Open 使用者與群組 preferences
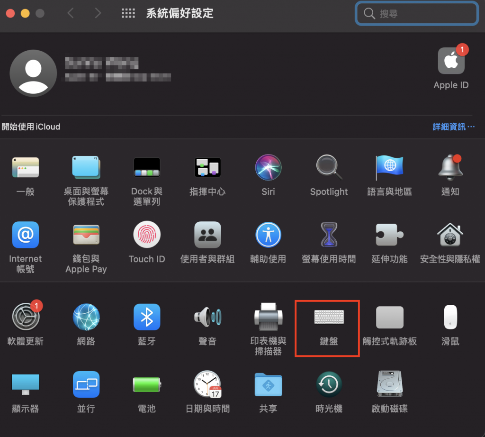 pyautogui.click(x=207, y=235)
